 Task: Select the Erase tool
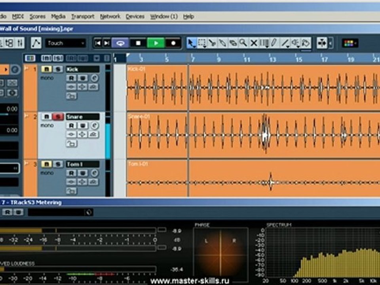[233, 43]
